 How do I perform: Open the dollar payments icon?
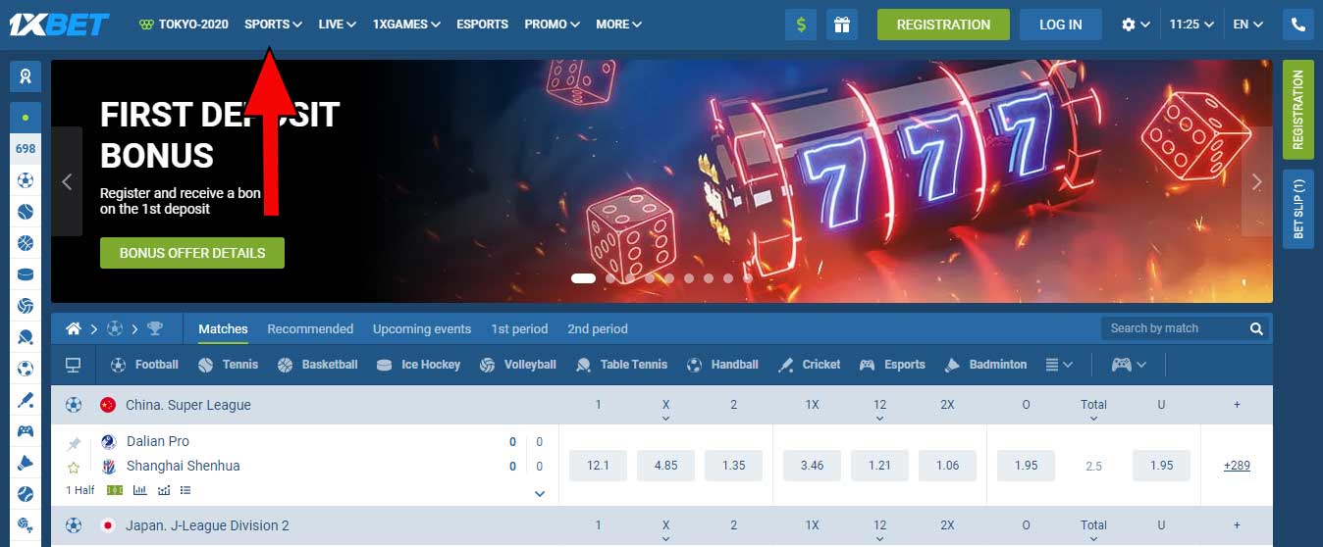[x=801, y=25]
